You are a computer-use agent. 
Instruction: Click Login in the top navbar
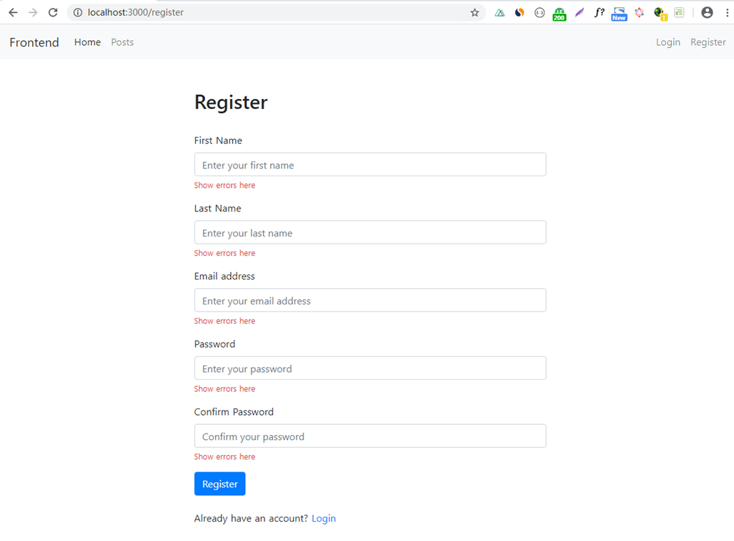click(668, 42)
